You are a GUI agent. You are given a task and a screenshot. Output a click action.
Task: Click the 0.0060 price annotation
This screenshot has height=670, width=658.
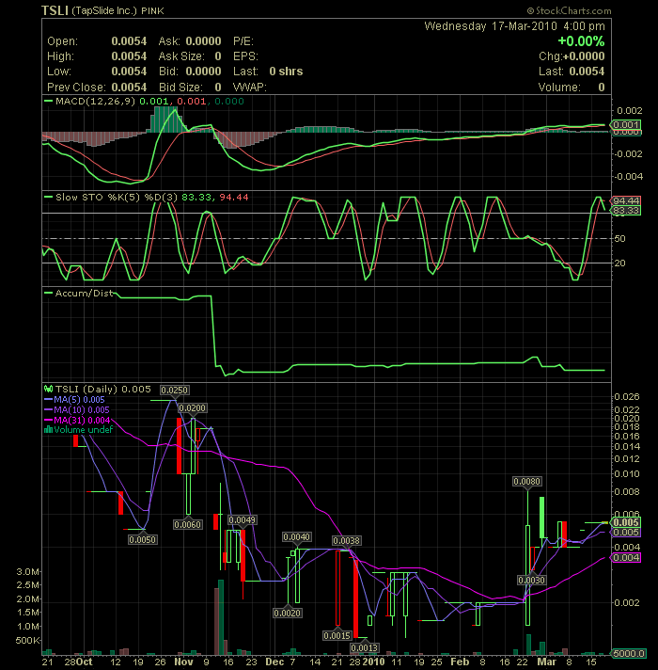187,524
